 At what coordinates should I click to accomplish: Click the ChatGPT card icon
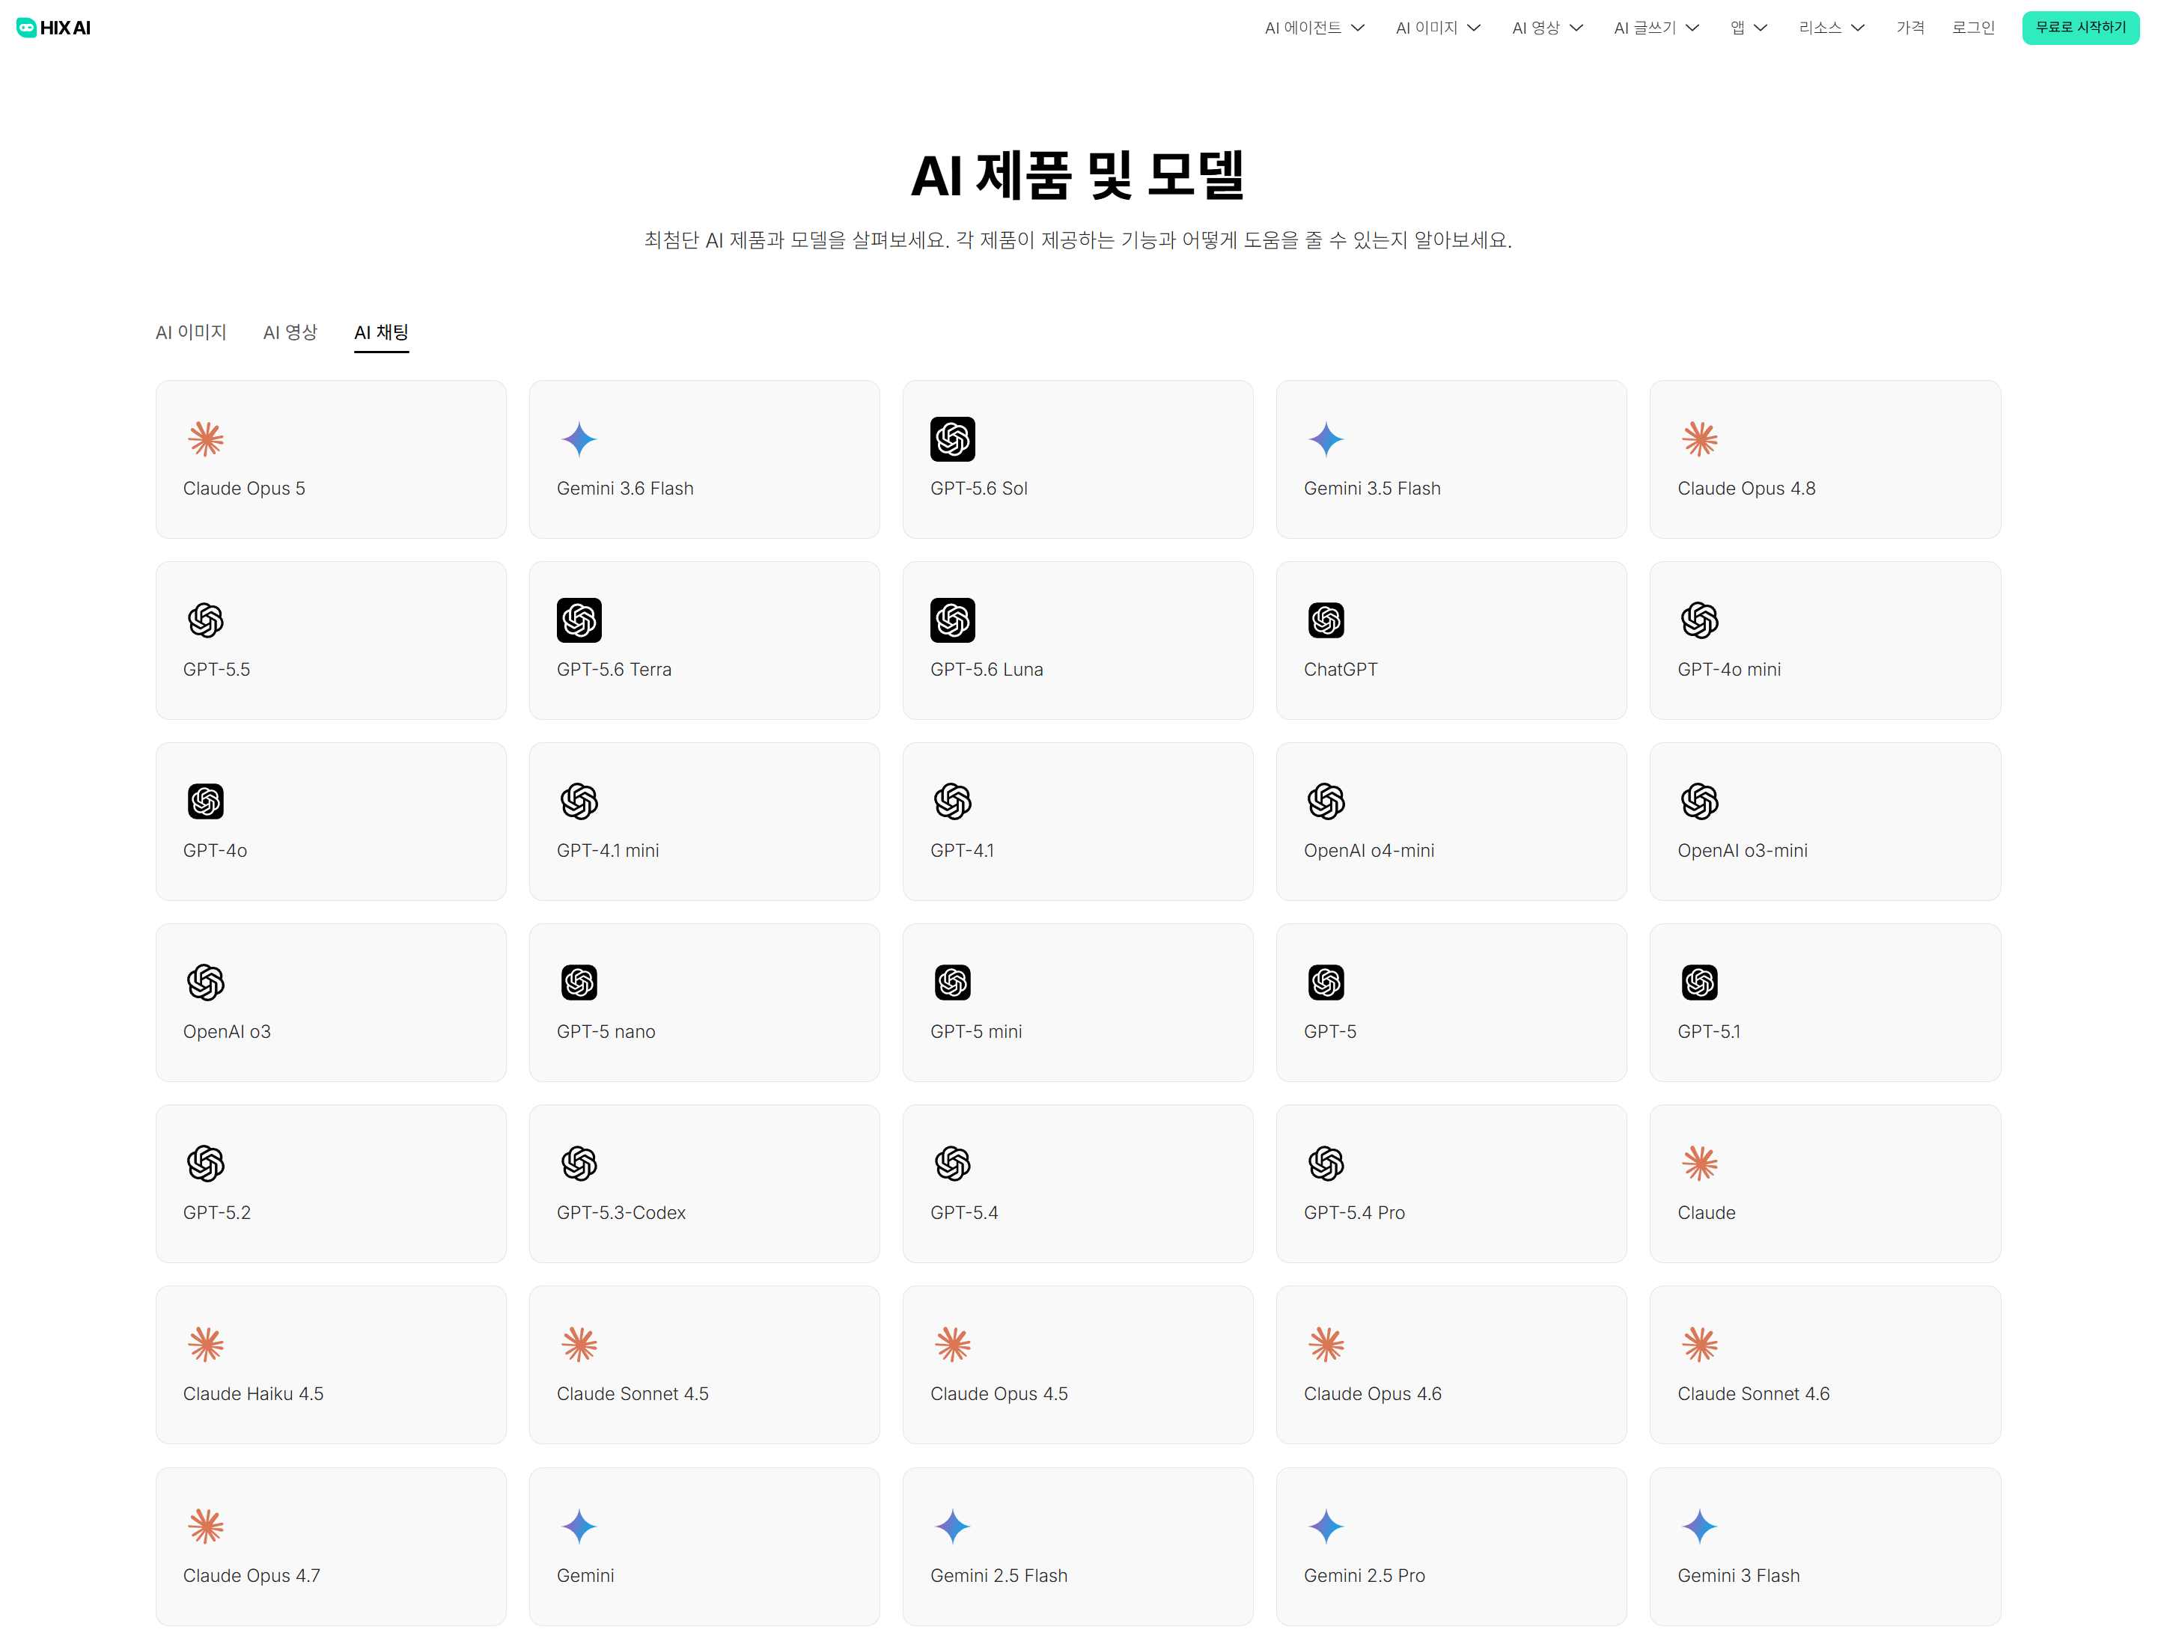(1327, 620)
